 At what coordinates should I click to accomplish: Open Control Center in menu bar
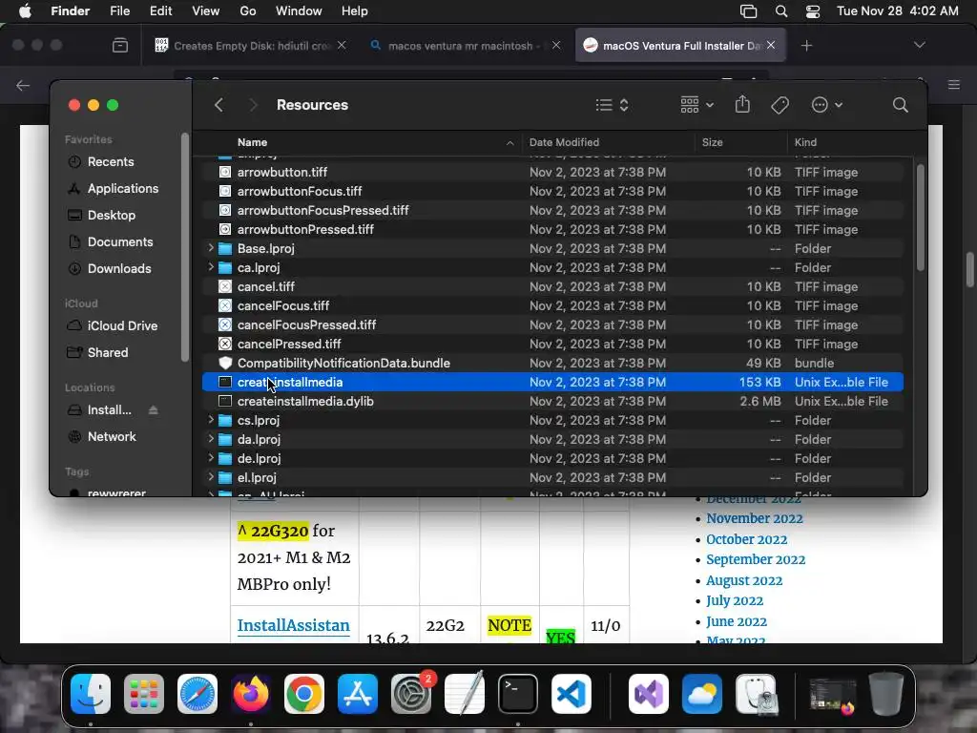tap(813, 11)
